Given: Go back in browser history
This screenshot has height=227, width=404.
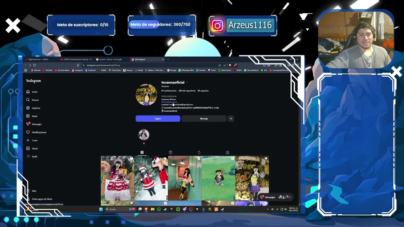Looking at the screenshot, I should [x=26, y=65].
